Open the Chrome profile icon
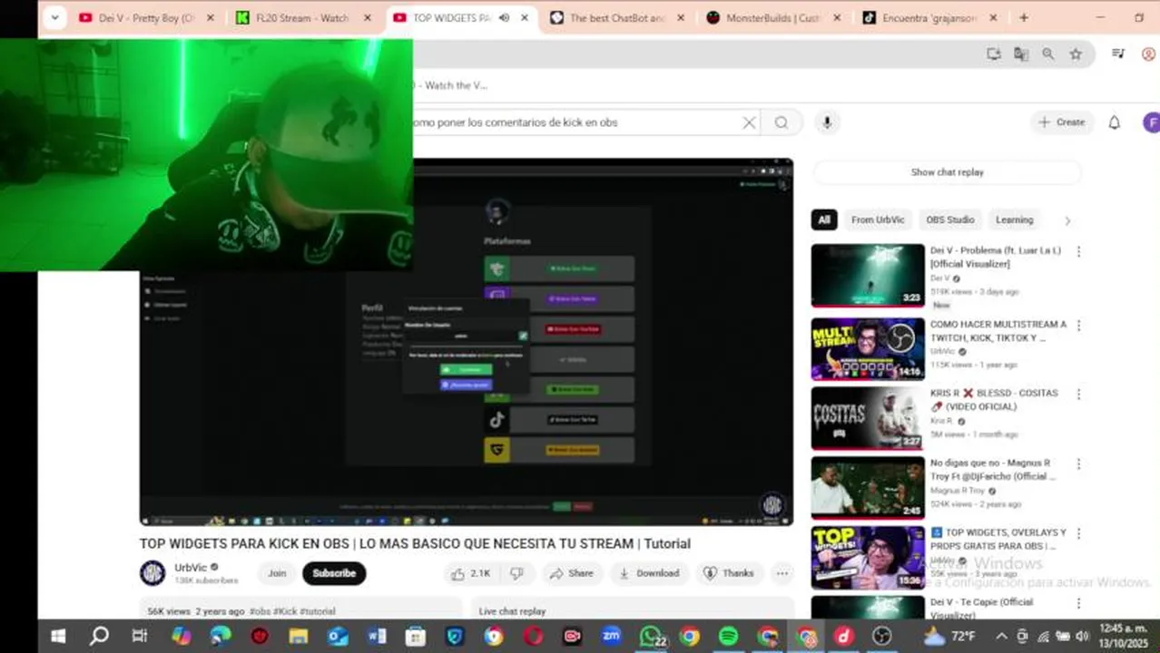1160x653 pixels. pyautogui.click(x=1148, y=54)
